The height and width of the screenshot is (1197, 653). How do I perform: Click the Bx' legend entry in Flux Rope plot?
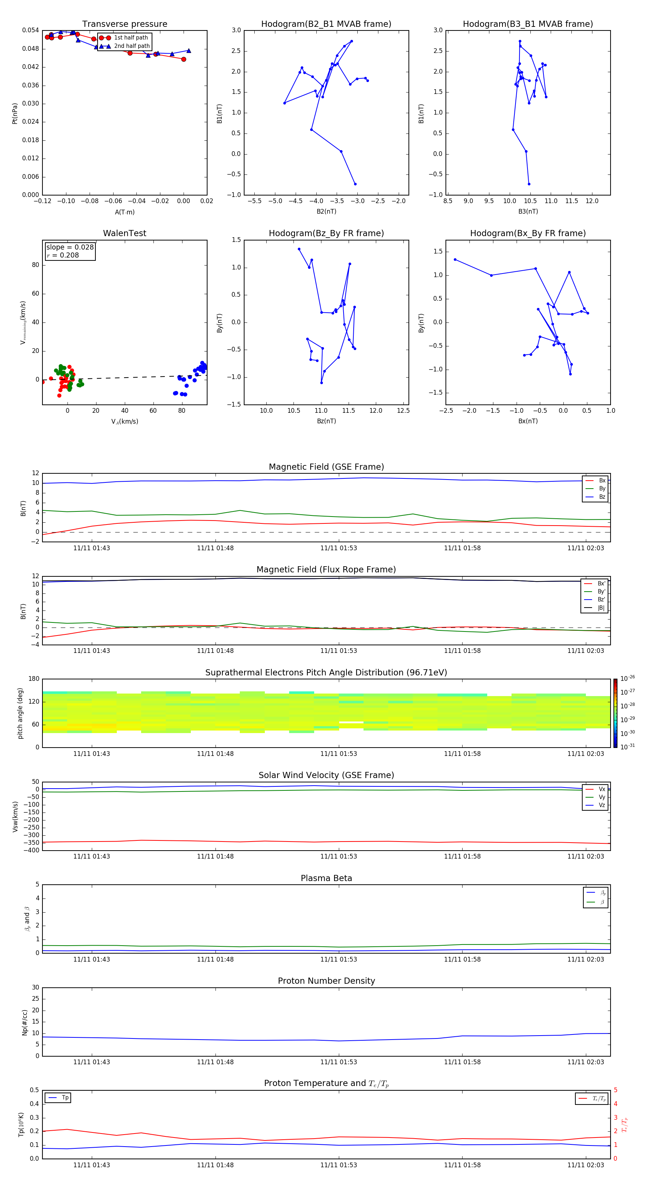[595, 584]
